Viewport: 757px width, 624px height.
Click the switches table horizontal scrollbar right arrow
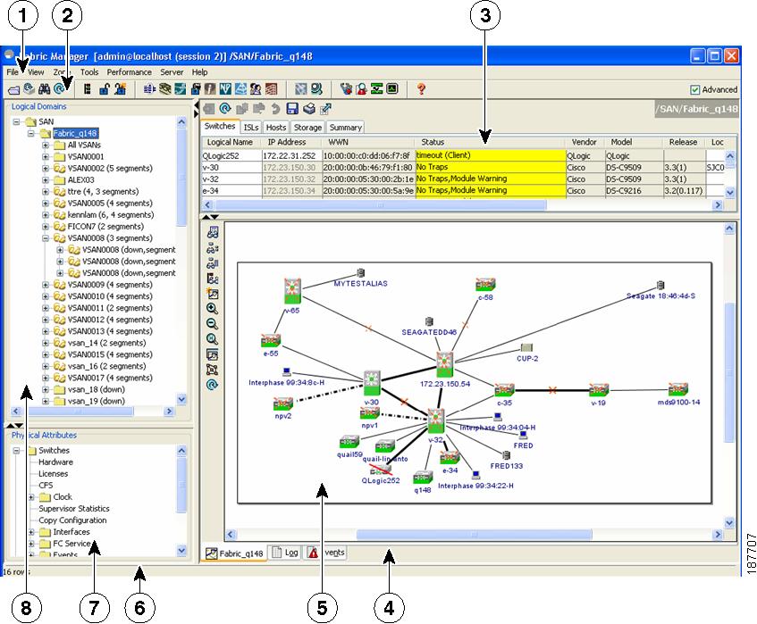click(718, 205)
